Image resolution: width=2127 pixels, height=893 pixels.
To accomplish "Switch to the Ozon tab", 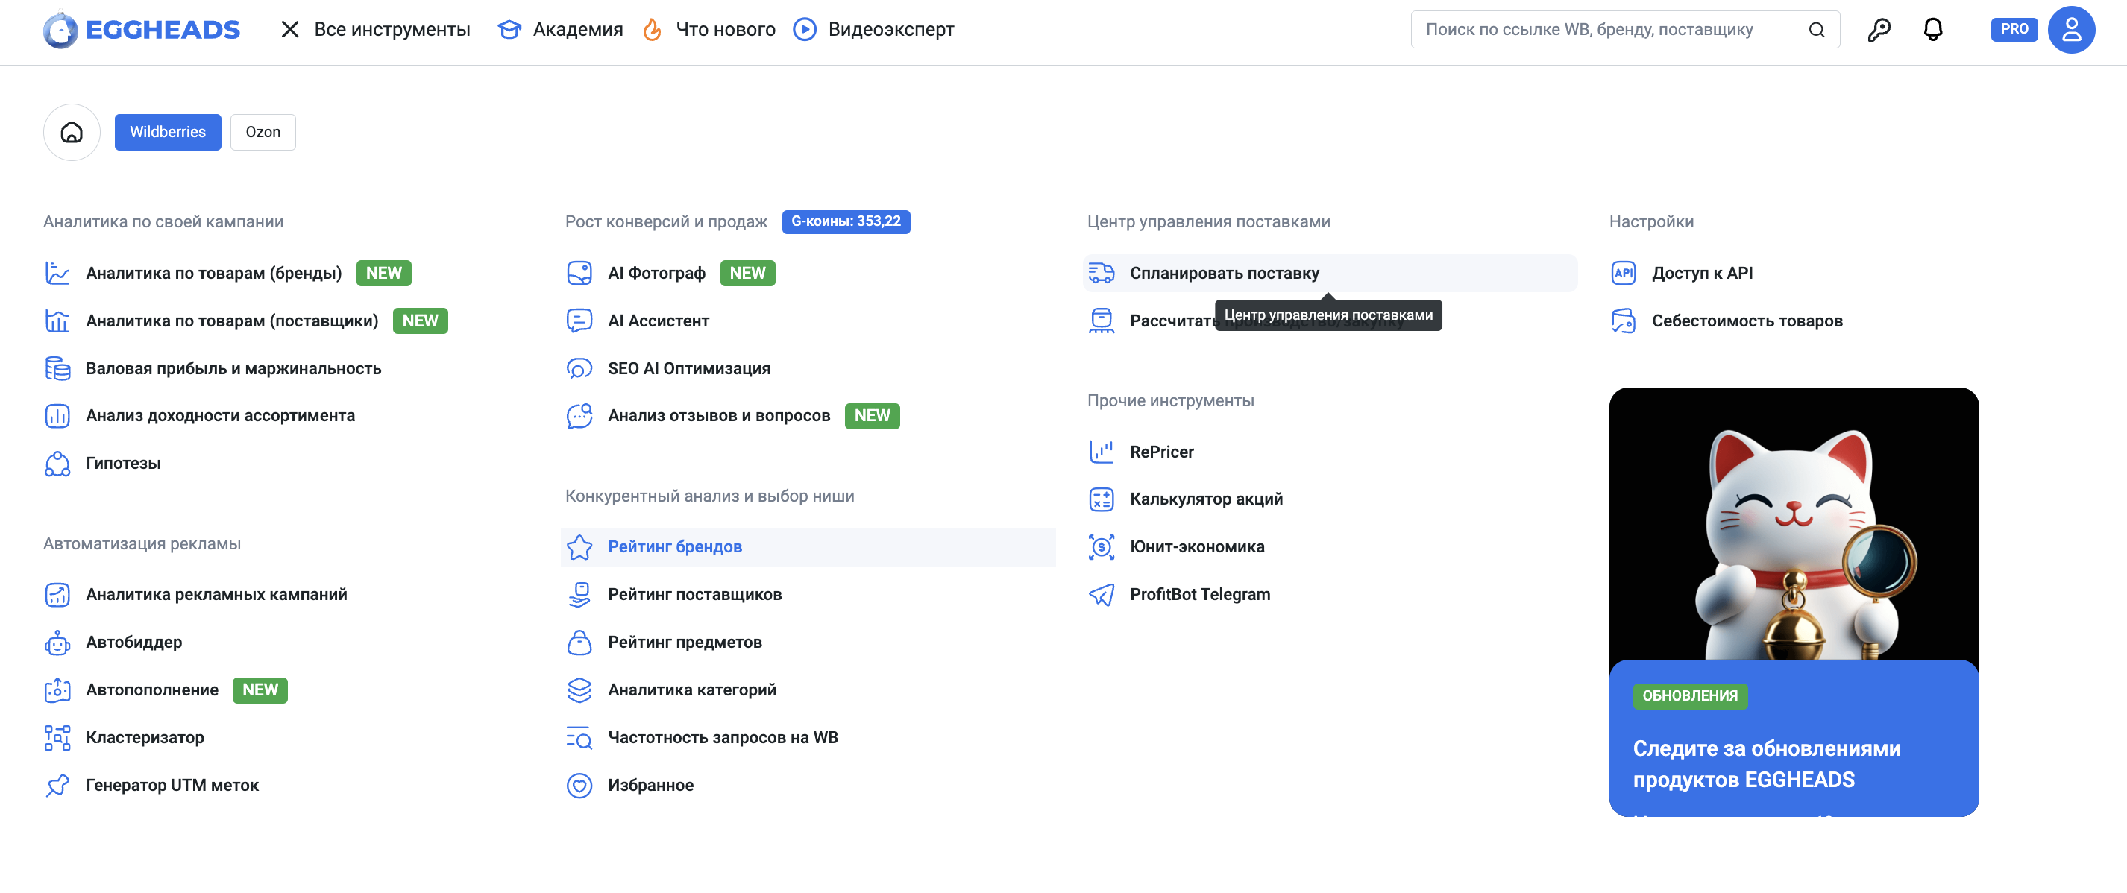I will [263, 132].
